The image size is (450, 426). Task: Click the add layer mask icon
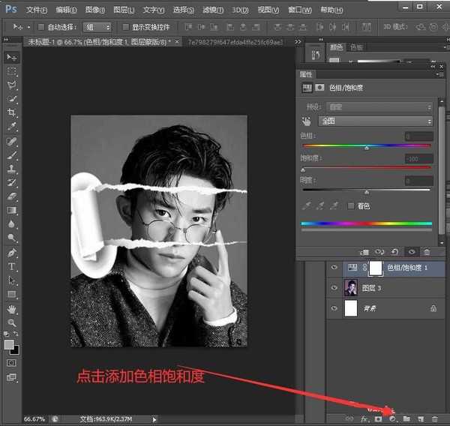[x=379, y=418]
